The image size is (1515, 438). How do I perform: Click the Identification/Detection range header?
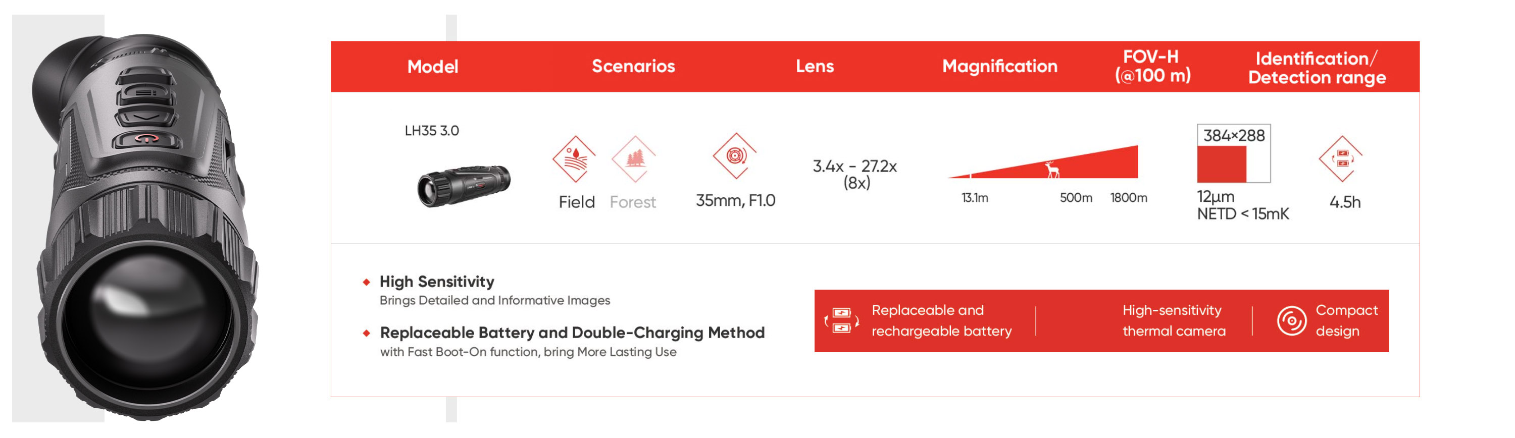1316,68
